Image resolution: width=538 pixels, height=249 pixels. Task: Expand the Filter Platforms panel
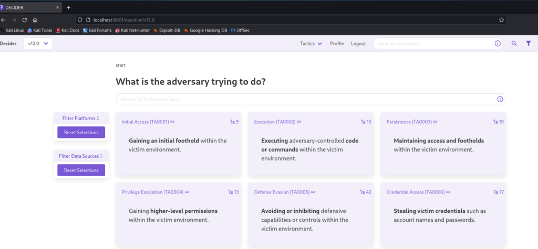coord(81,118)
